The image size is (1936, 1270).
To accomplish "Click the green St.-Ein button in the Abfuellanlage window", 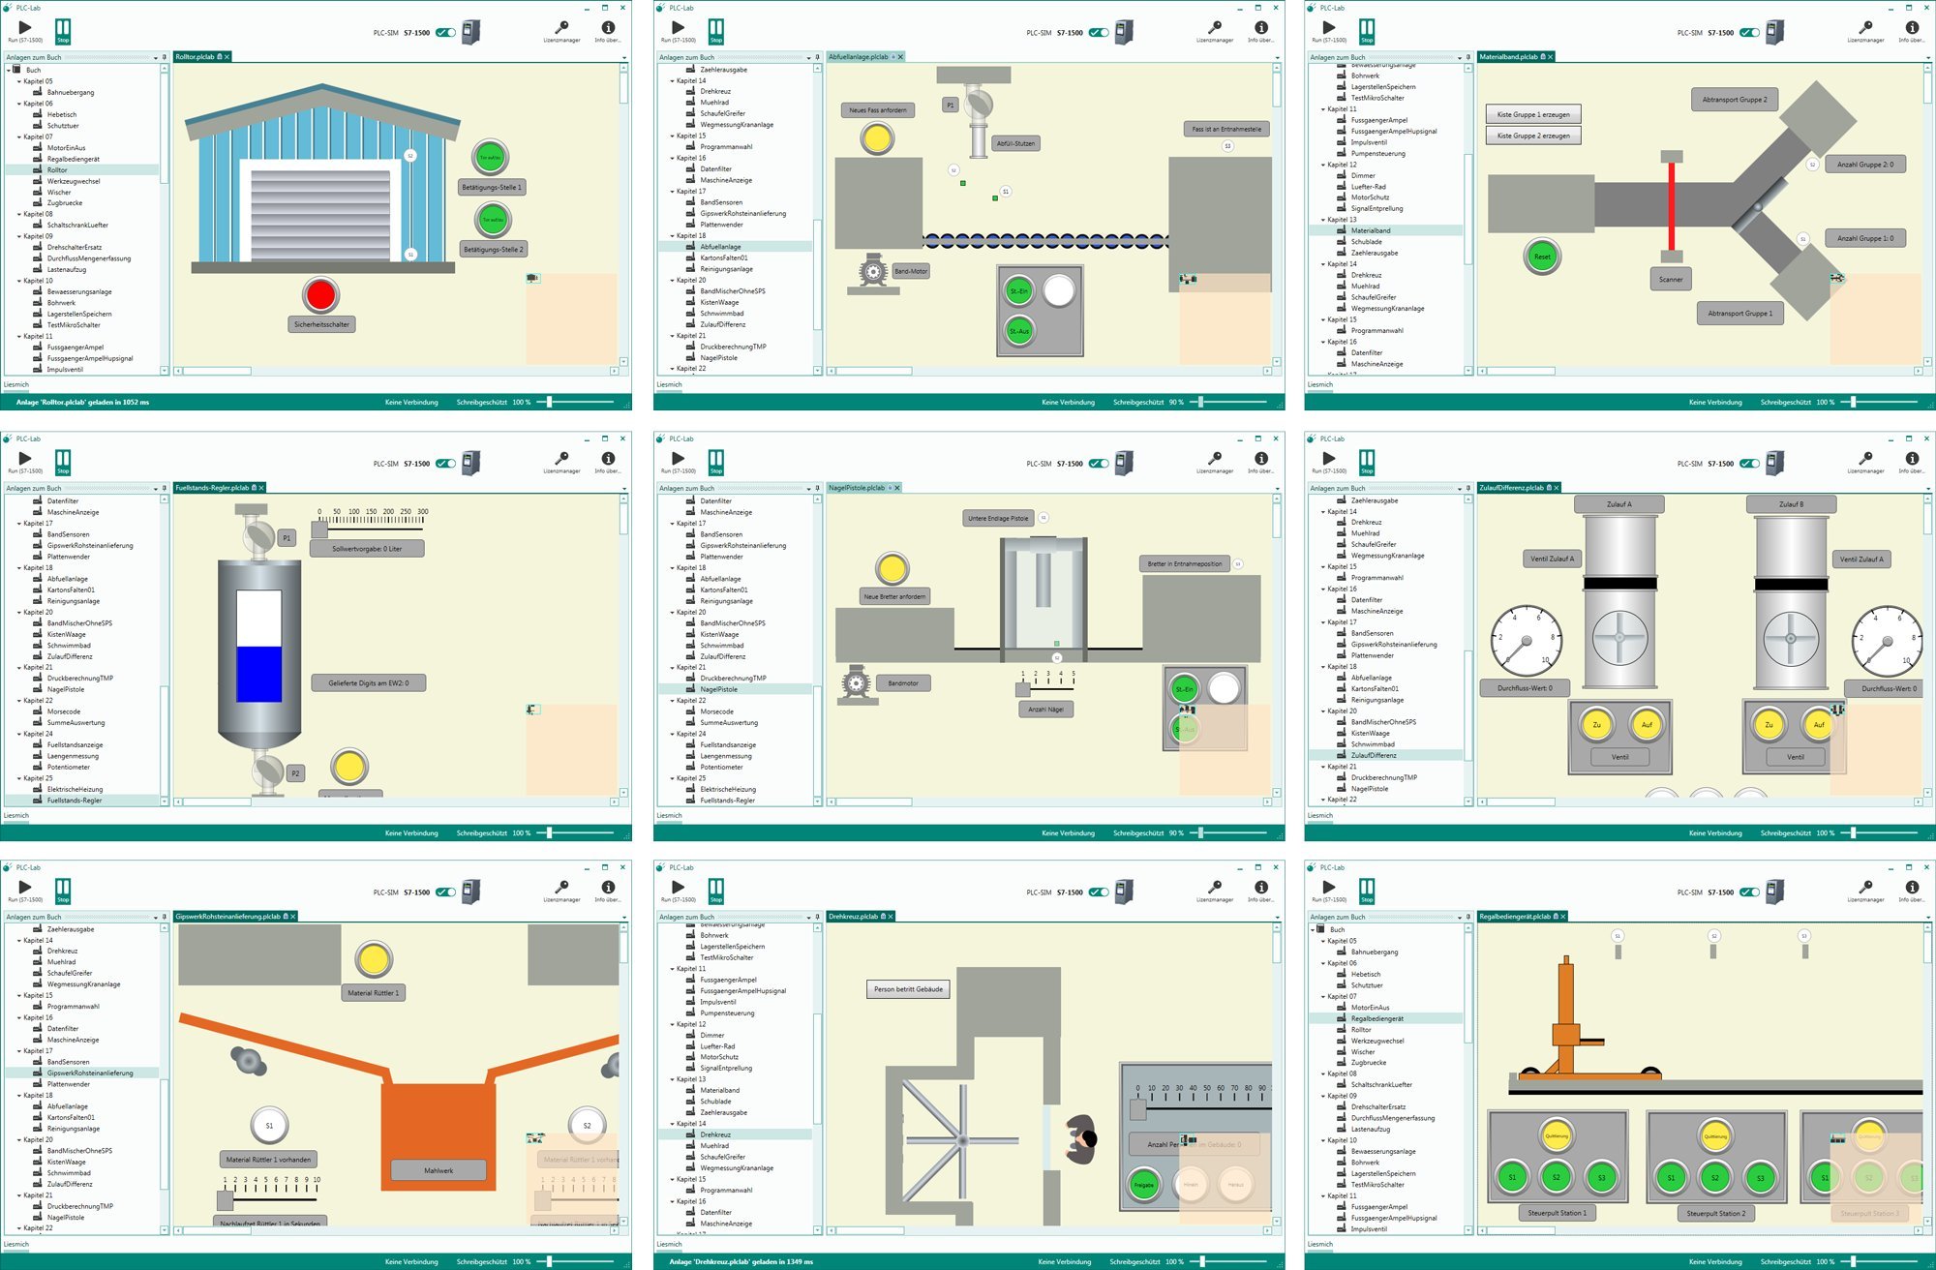I will click(1018, 290).
